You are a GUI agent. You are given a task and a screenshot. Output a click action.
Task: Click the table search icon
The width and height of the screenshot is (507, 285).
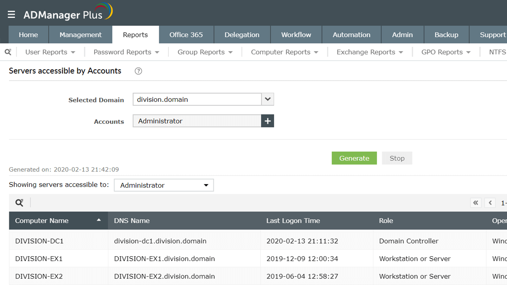(x=19, y=203)
